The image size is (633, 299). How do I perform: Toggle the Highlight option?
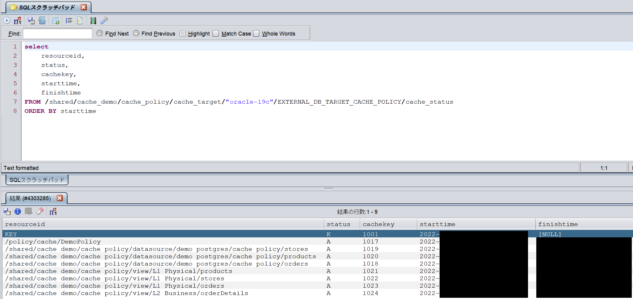(x=195, y=33)
